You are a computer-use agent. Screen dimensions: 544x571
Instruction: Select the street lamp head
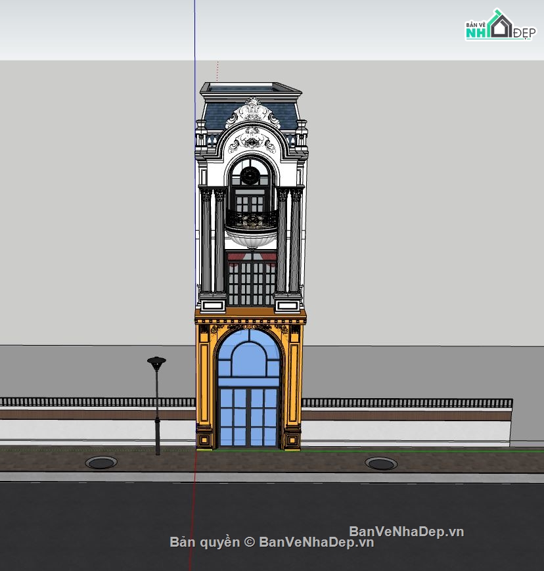click(156, 361)
